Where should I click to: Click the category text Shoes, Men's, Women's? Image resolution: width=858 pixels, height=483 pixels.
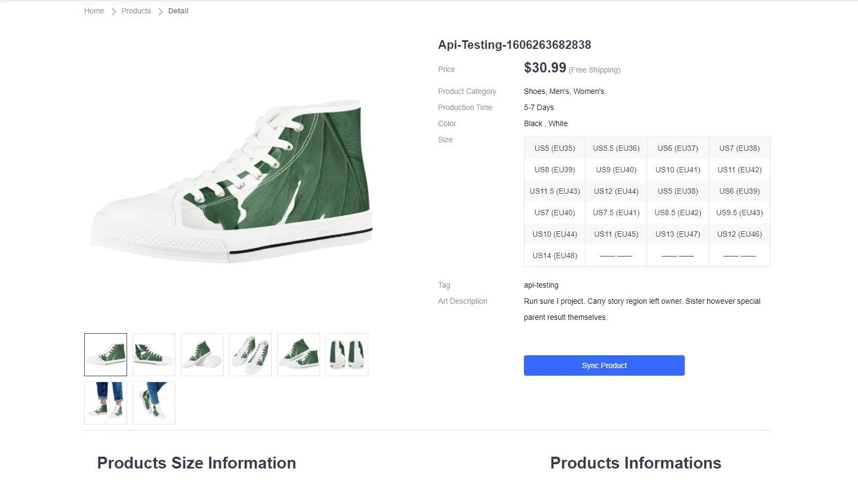coord(564,91)
